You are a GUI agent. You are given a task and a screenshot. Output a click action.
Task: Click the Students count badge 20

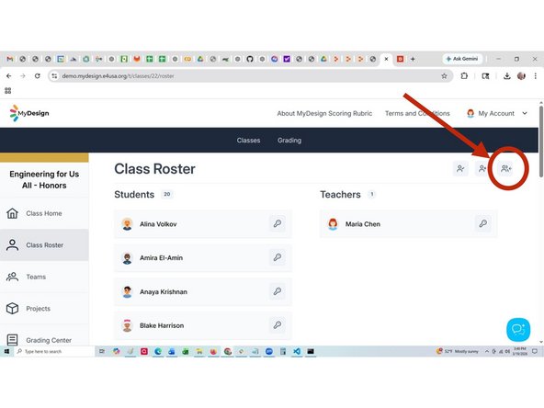(x=167, y=194)
